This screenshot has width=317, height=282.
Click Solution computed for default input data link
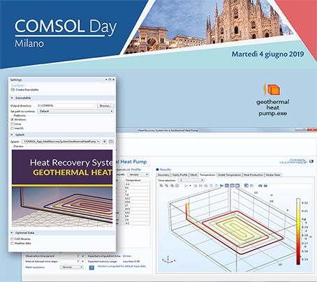[x=121, y=266]
